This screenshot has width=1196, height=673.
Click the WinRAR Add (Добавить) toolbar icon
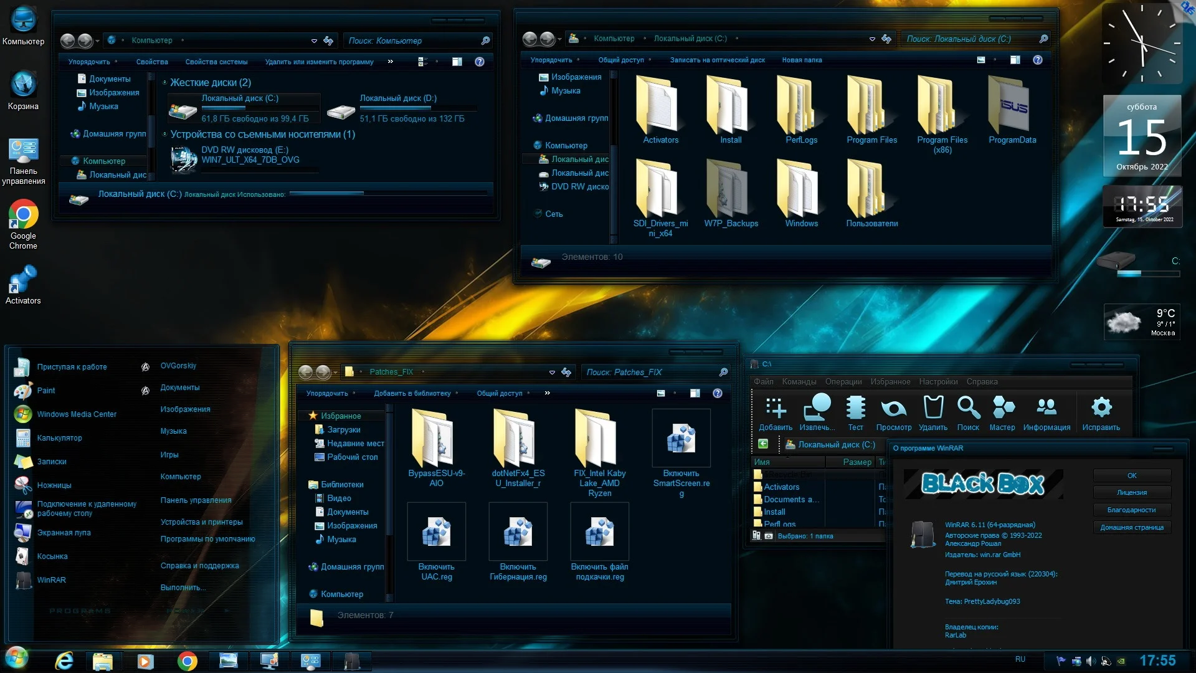(776, 408)
